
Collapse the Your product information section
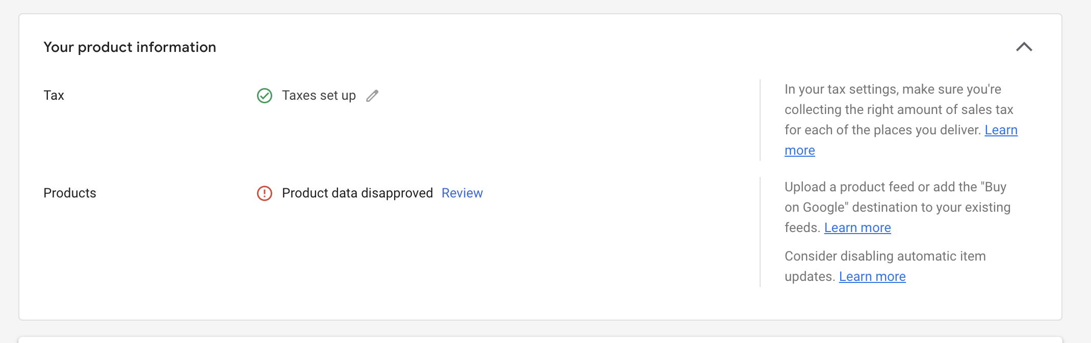click(x=1024, y=47)
